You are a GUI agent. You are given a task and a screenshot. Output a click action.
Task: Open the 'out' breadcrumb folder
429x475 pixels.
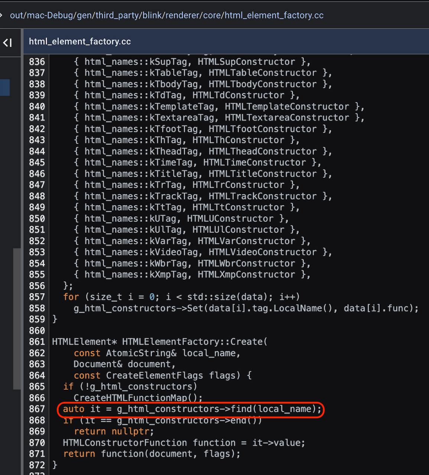[x=17, y=15]
